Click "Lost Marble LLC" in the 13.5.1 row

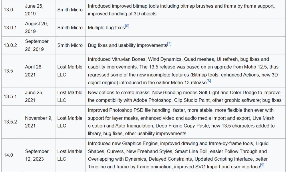pyautogui.click(x=70, y=96)
